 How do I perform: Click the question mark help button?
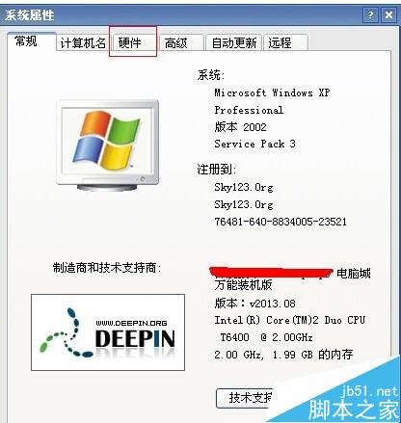[x=370, y=14]
